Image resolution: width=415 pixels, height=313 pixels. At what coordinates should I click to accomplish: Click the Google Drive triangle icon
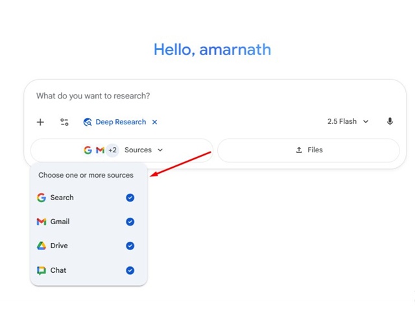pos(41,246)
